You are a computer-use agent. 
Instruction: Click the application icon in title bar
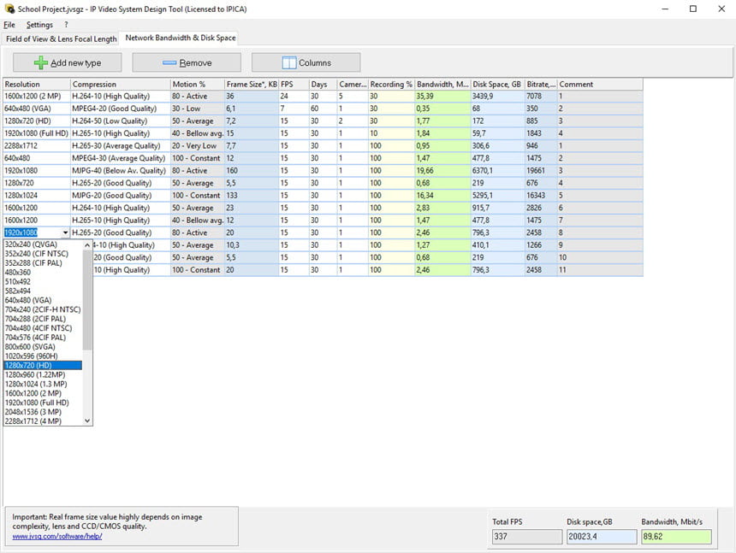coord(9,9)
